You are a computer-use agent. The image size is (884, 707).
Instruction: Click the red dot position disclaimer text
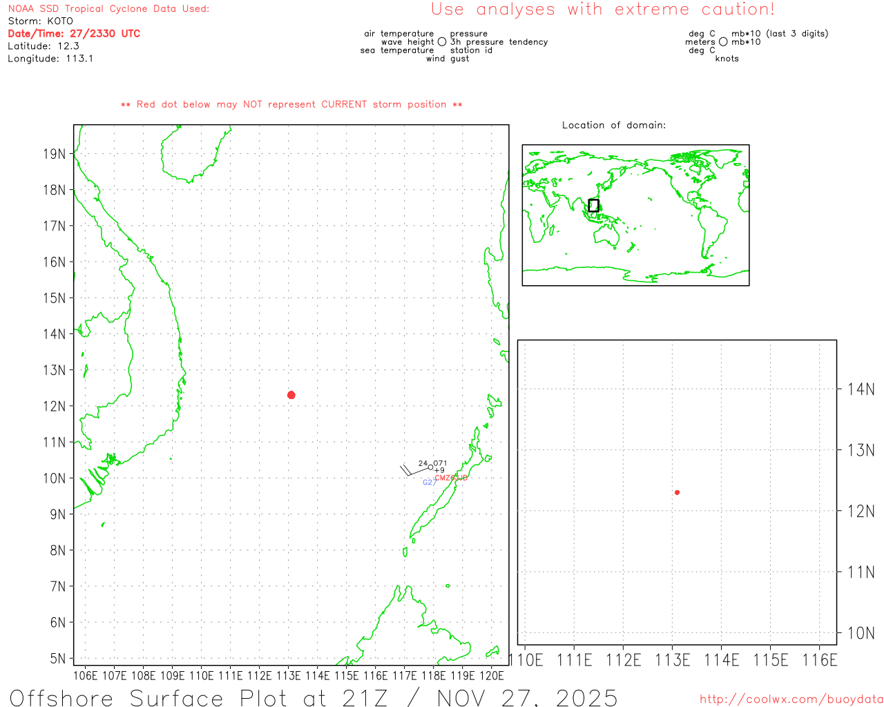291,104
